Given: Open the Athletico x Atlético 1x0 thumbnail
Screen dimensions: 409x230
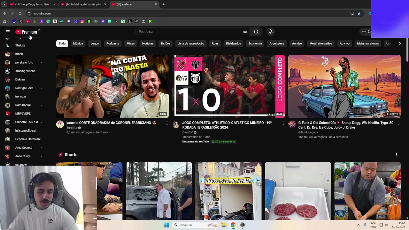Looking at the screenshot, I should [228, 86].
